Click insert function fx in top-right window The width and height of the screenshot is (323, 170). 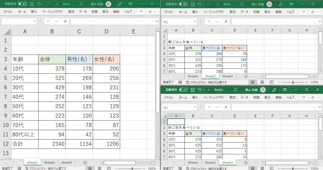click(226, 21)
